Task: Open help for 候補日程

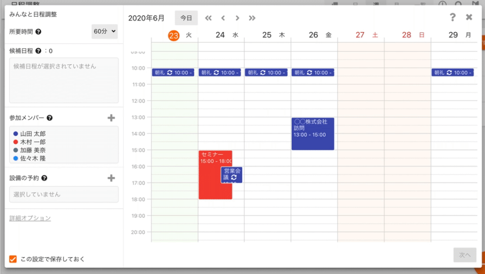Action: [x=38, y=51]
